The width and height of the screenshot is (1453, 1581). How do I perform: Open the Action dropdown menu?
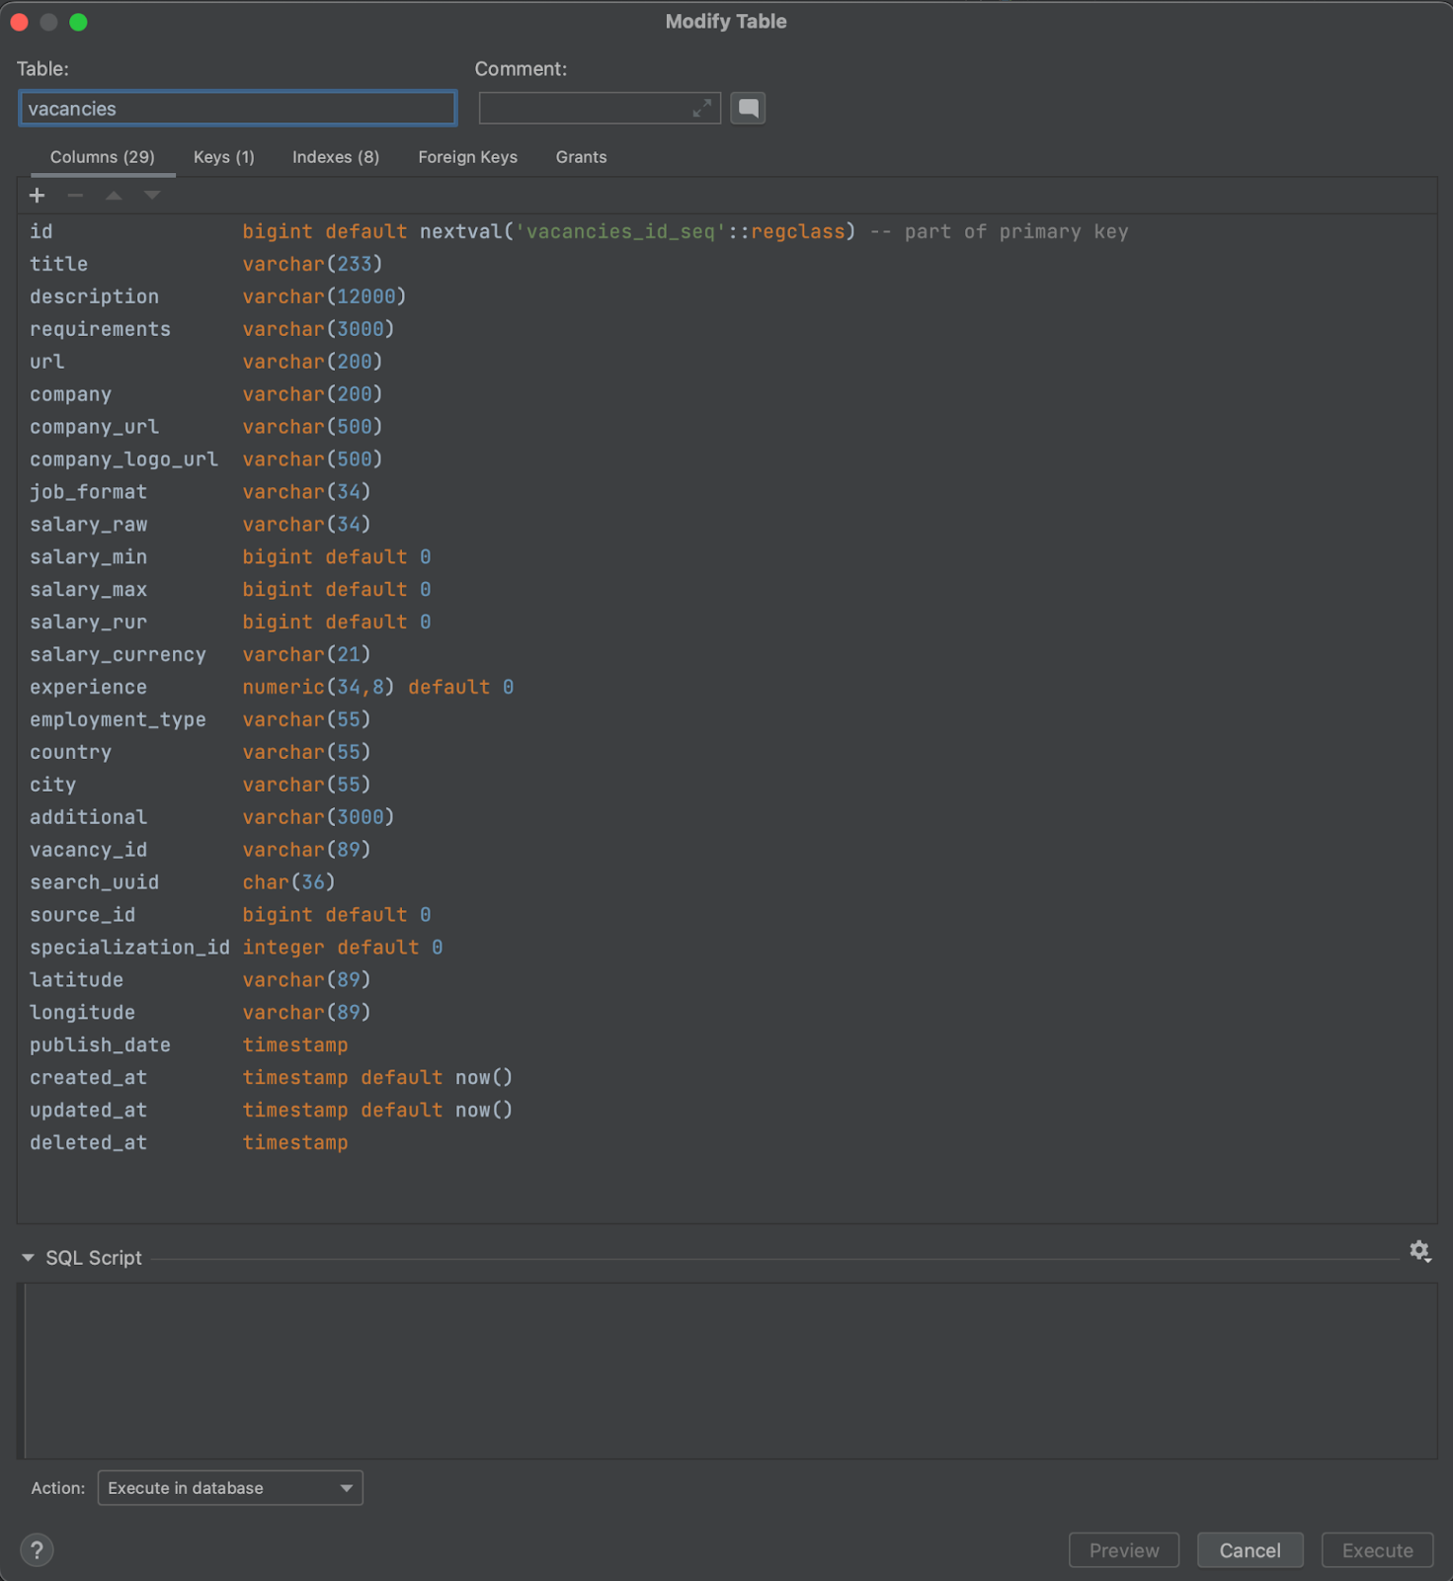(x=230, y=1488)
